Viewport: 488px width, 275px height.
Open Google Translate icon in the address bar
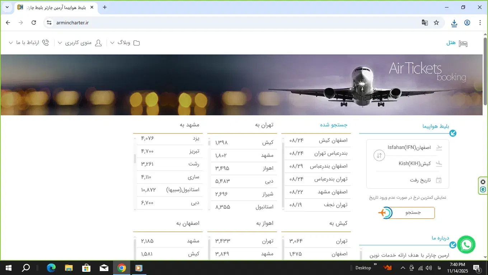(x=425, y=22)
